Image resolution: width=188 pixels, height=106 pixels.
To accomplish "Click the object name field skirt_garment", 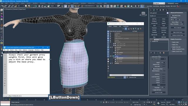I will click(158, 13).
